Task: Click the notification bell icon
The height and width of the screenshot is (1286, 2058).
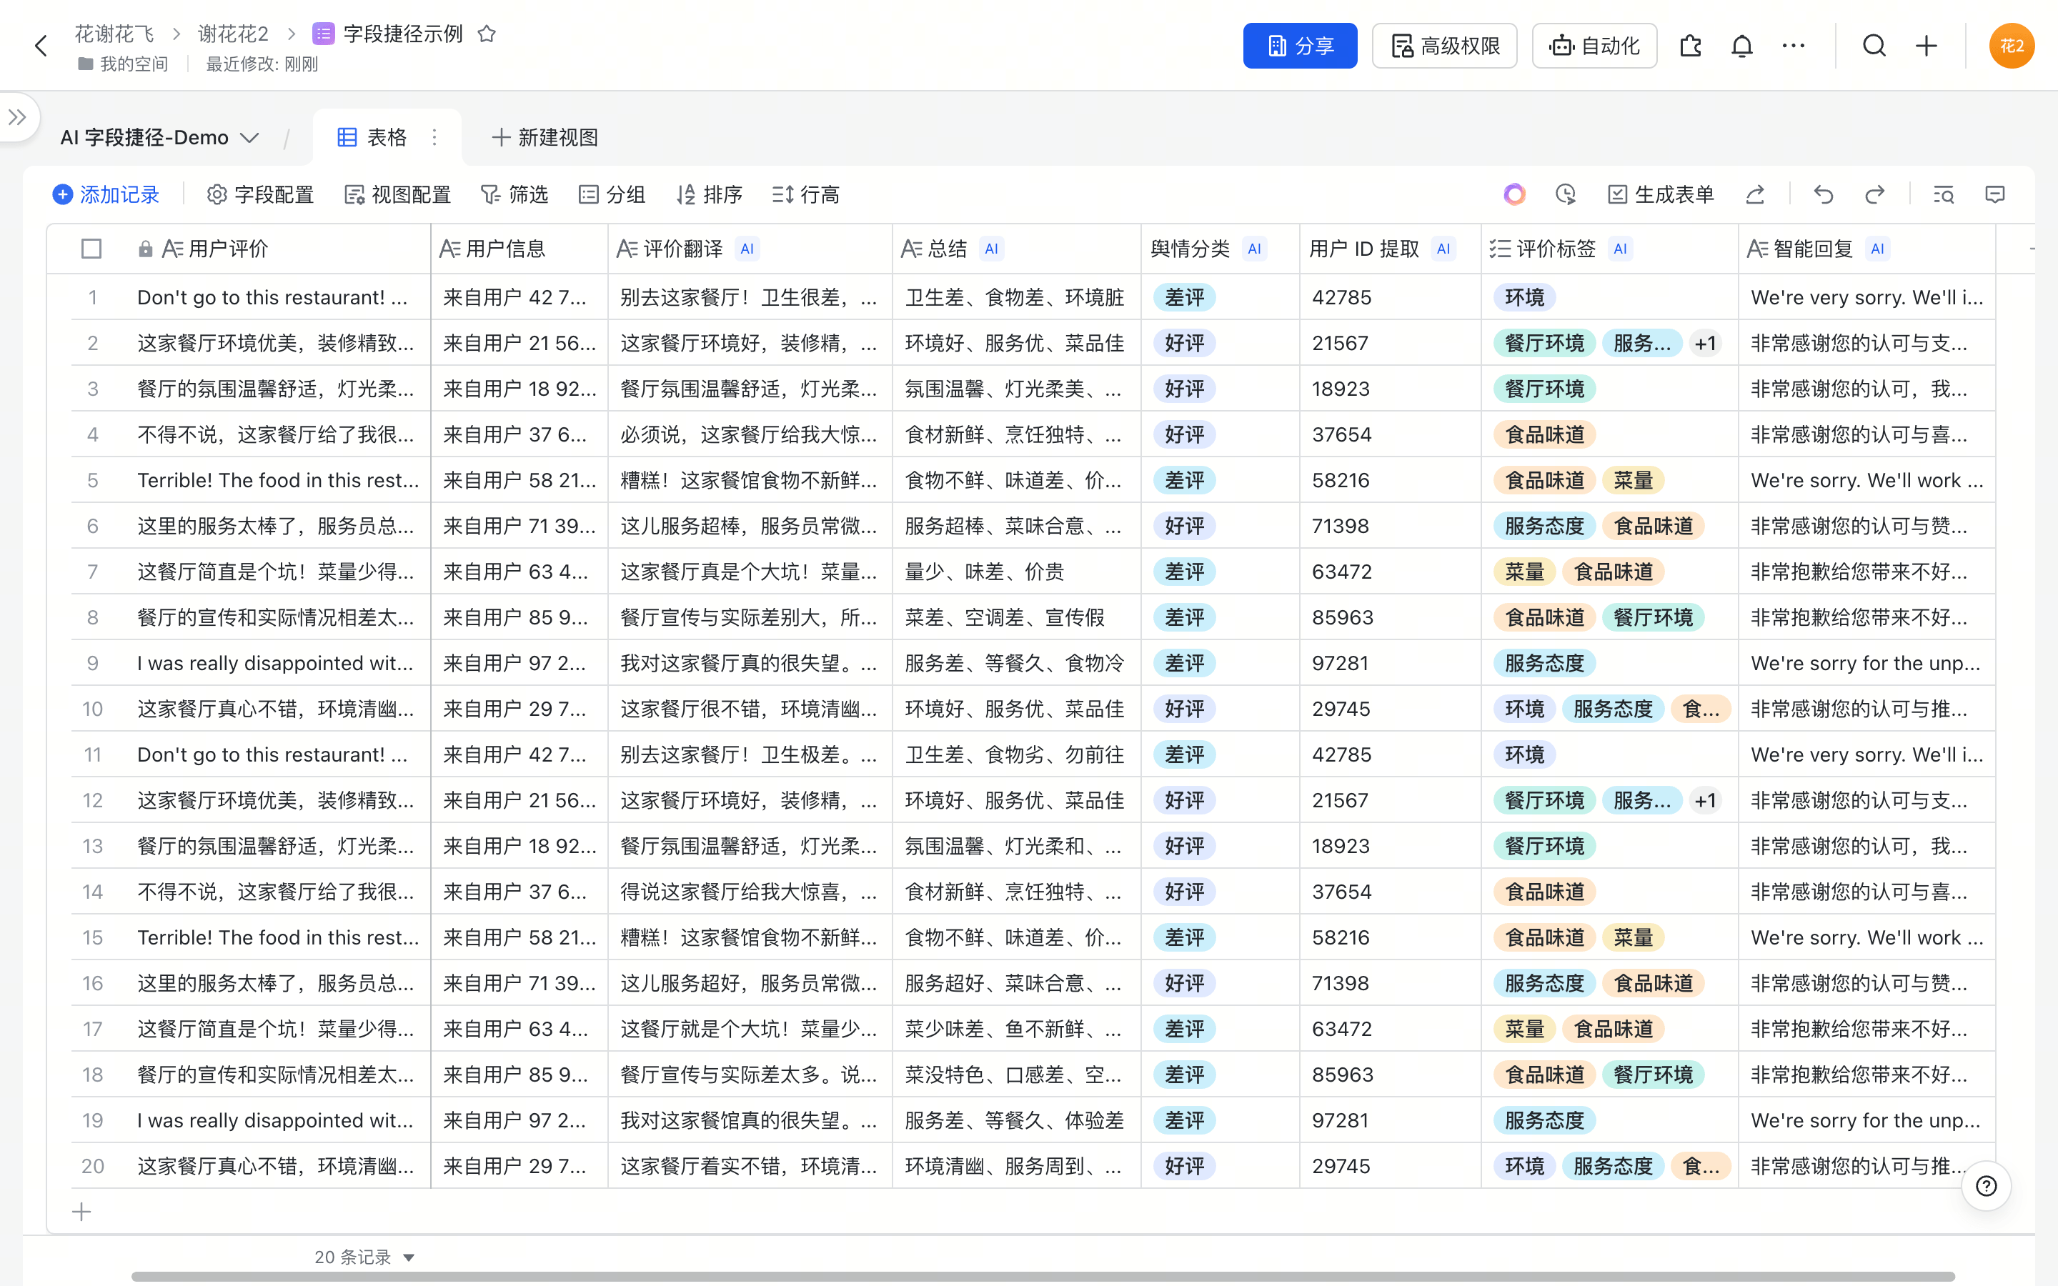Action: tap(1741, 46)
